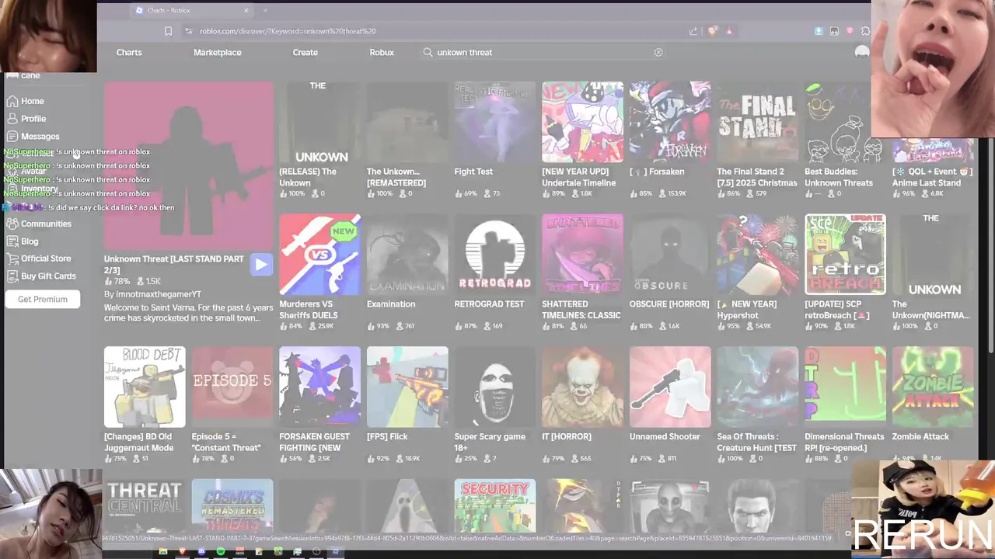Open the "IT [HORROR]" game tile
Viewport: 995px width, 559px height.
click(x=582, y=404)
